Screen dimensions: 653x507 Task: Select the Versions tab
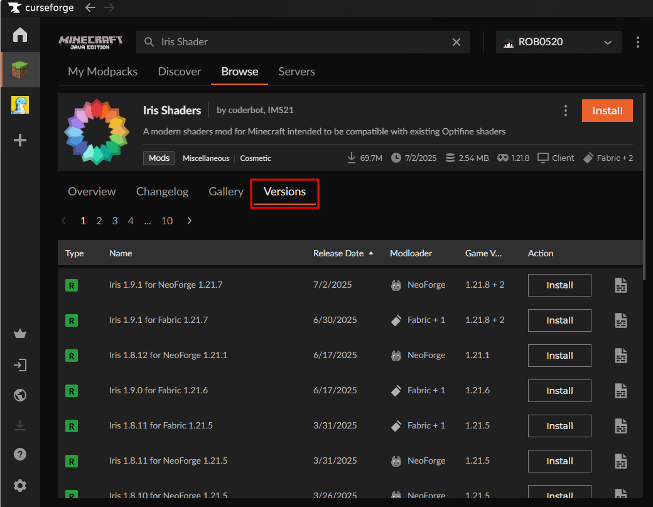284,192
